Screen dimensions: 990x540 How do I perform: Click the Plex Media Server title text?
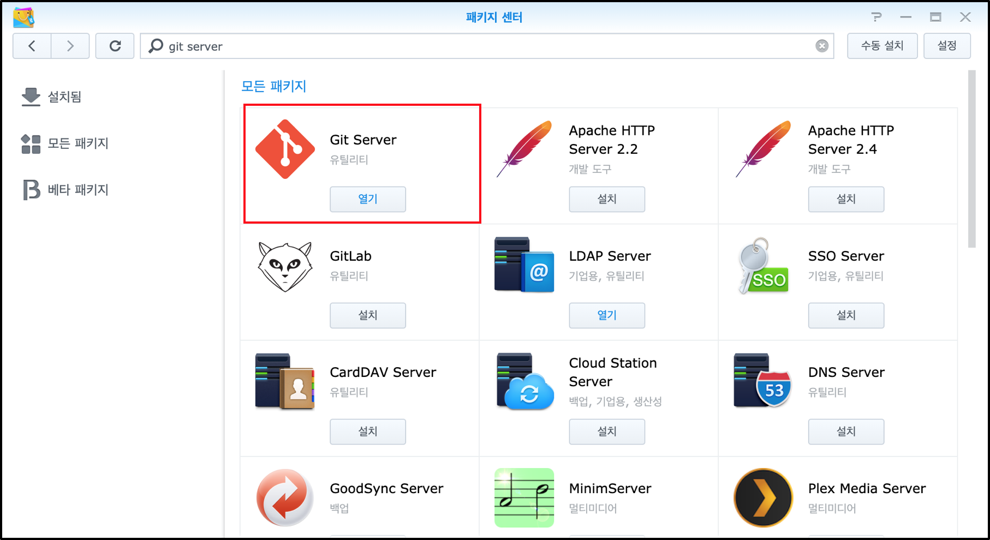(867, 488)
